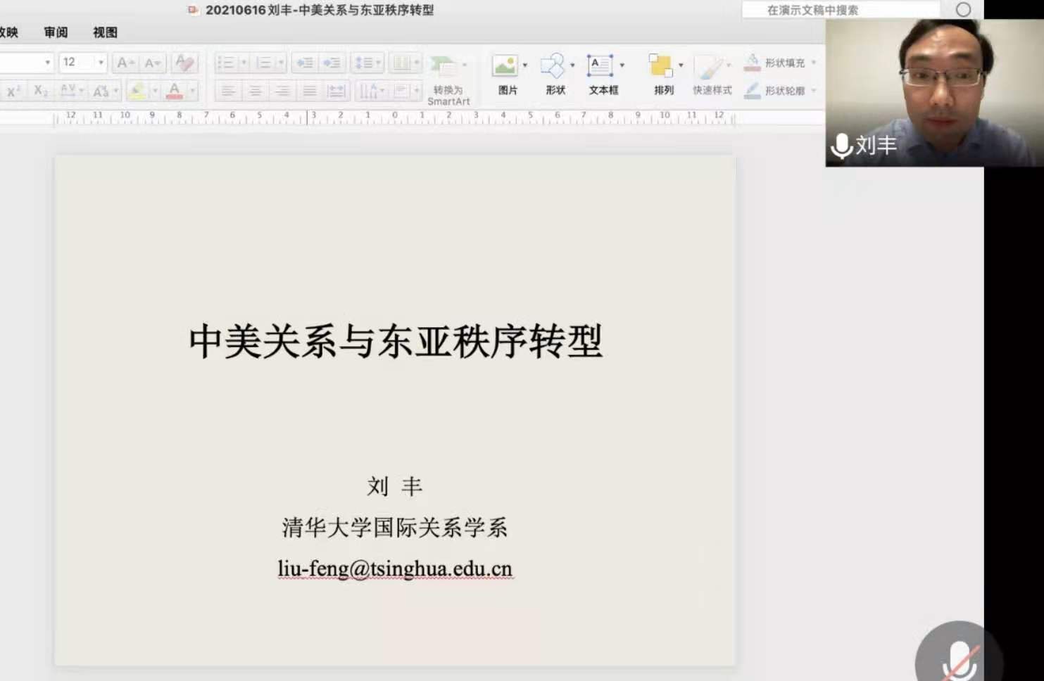This screenshot has height=681, width=1044.
Task: Open the font size 12 dropdown
Action: pos(101,63)
